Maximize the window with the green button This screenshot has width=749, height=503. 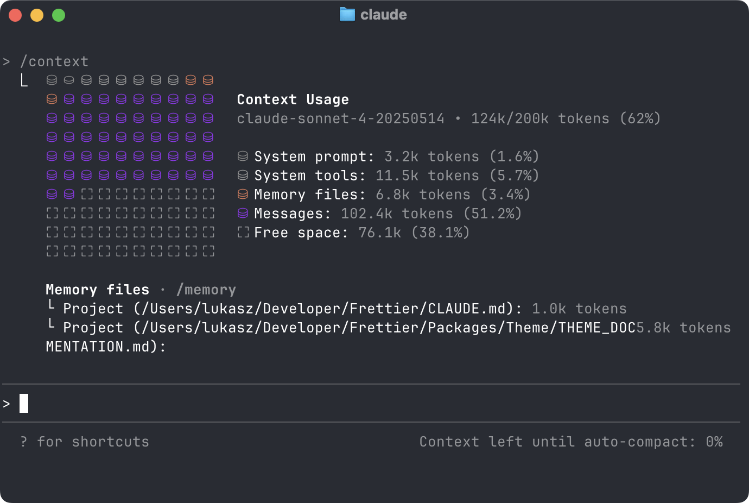[59, 15]
